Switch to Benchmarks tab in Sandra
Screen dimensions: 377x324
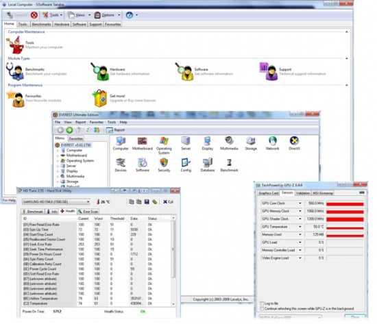pos(41,24)
